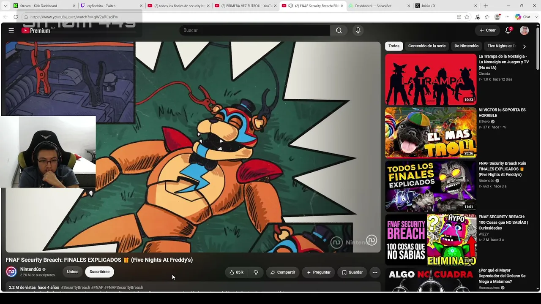Click the browser address bar URL

click(x=74, y=17)
